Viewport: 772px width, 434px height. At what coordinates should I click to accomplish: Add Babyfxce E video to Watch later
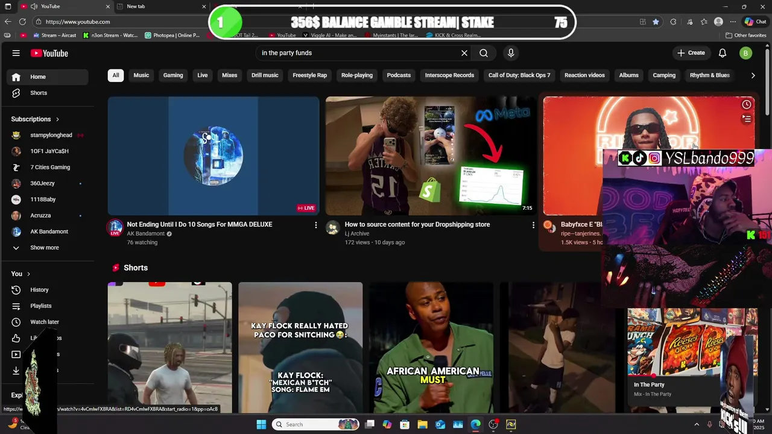click(747, 105)
